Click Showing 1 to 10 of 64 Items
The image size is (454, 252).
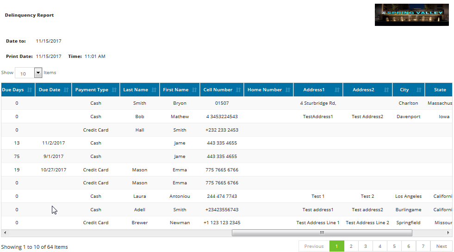click(34, 247)
